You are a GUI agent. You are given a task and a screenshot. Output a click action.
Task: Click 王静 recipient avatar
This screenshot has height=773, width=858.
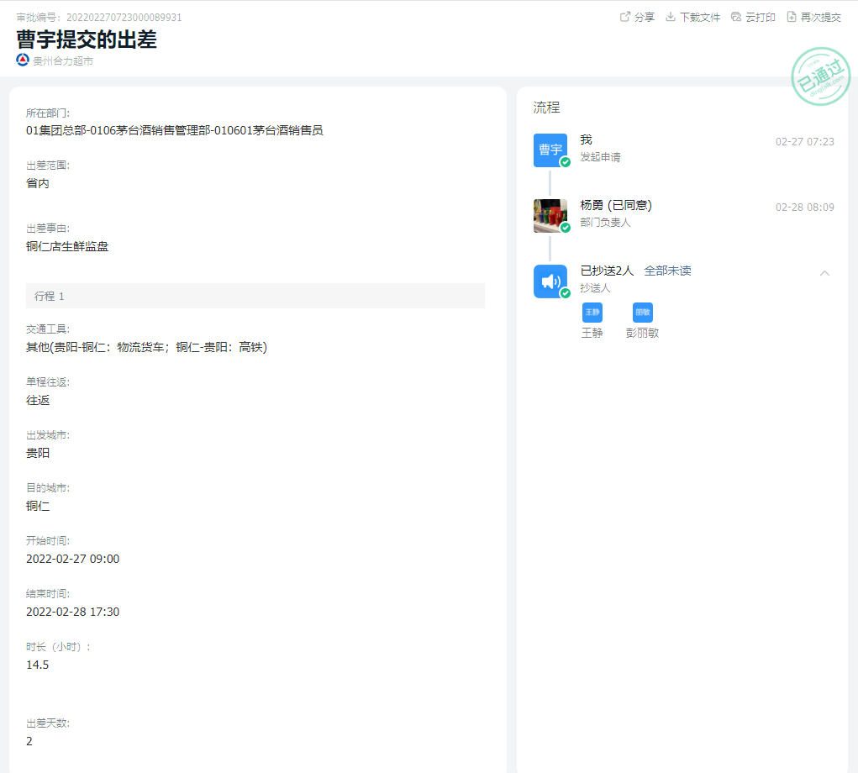(x=592, y=313)
